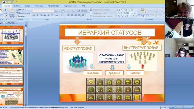Justify text in paragraph group
This screenshot has height=109, width=194.
pyautogui.click(x=79, y=15)
